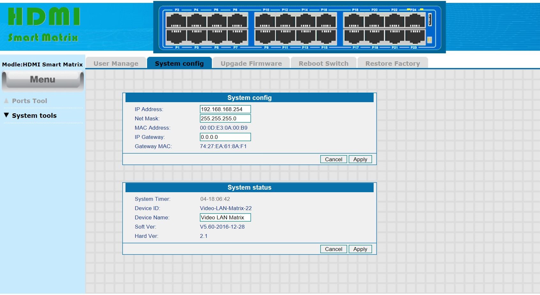The image size is (540, 295).
Task: Switch to the System config tab
Action: click(x=179, y=63)
